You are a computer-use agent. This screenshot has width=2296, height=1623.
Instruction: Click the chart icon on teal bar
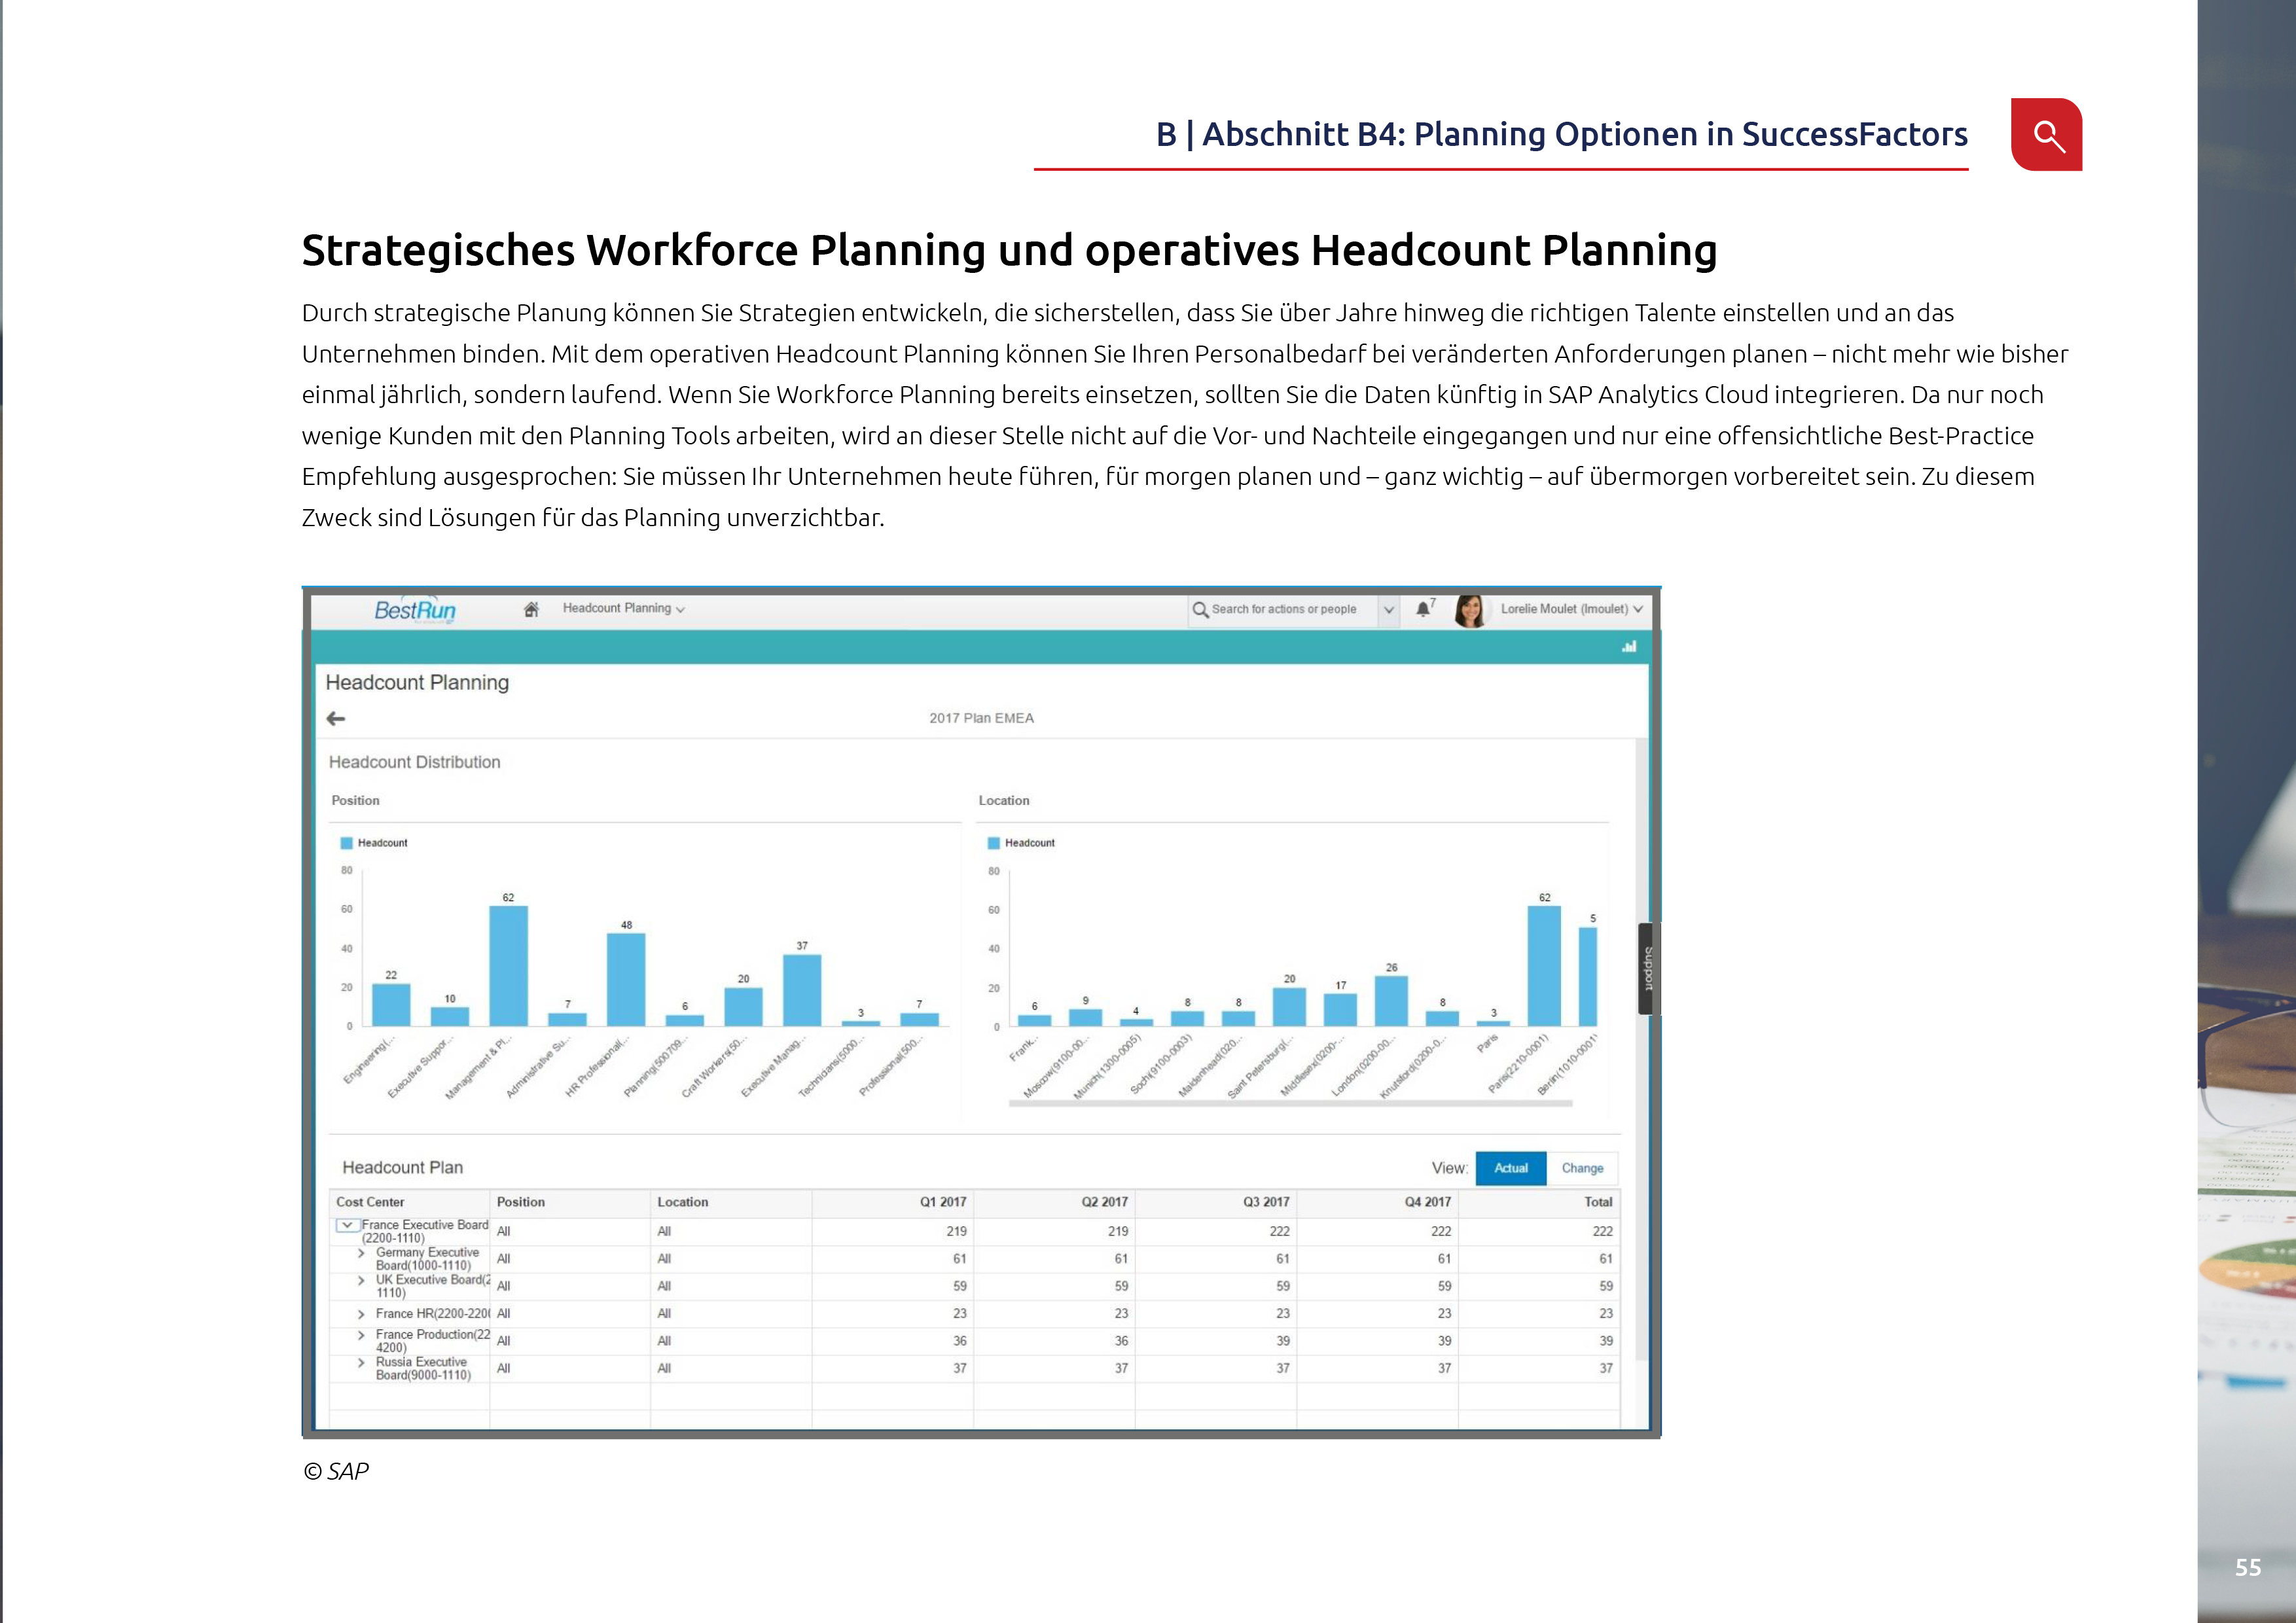1629,647
